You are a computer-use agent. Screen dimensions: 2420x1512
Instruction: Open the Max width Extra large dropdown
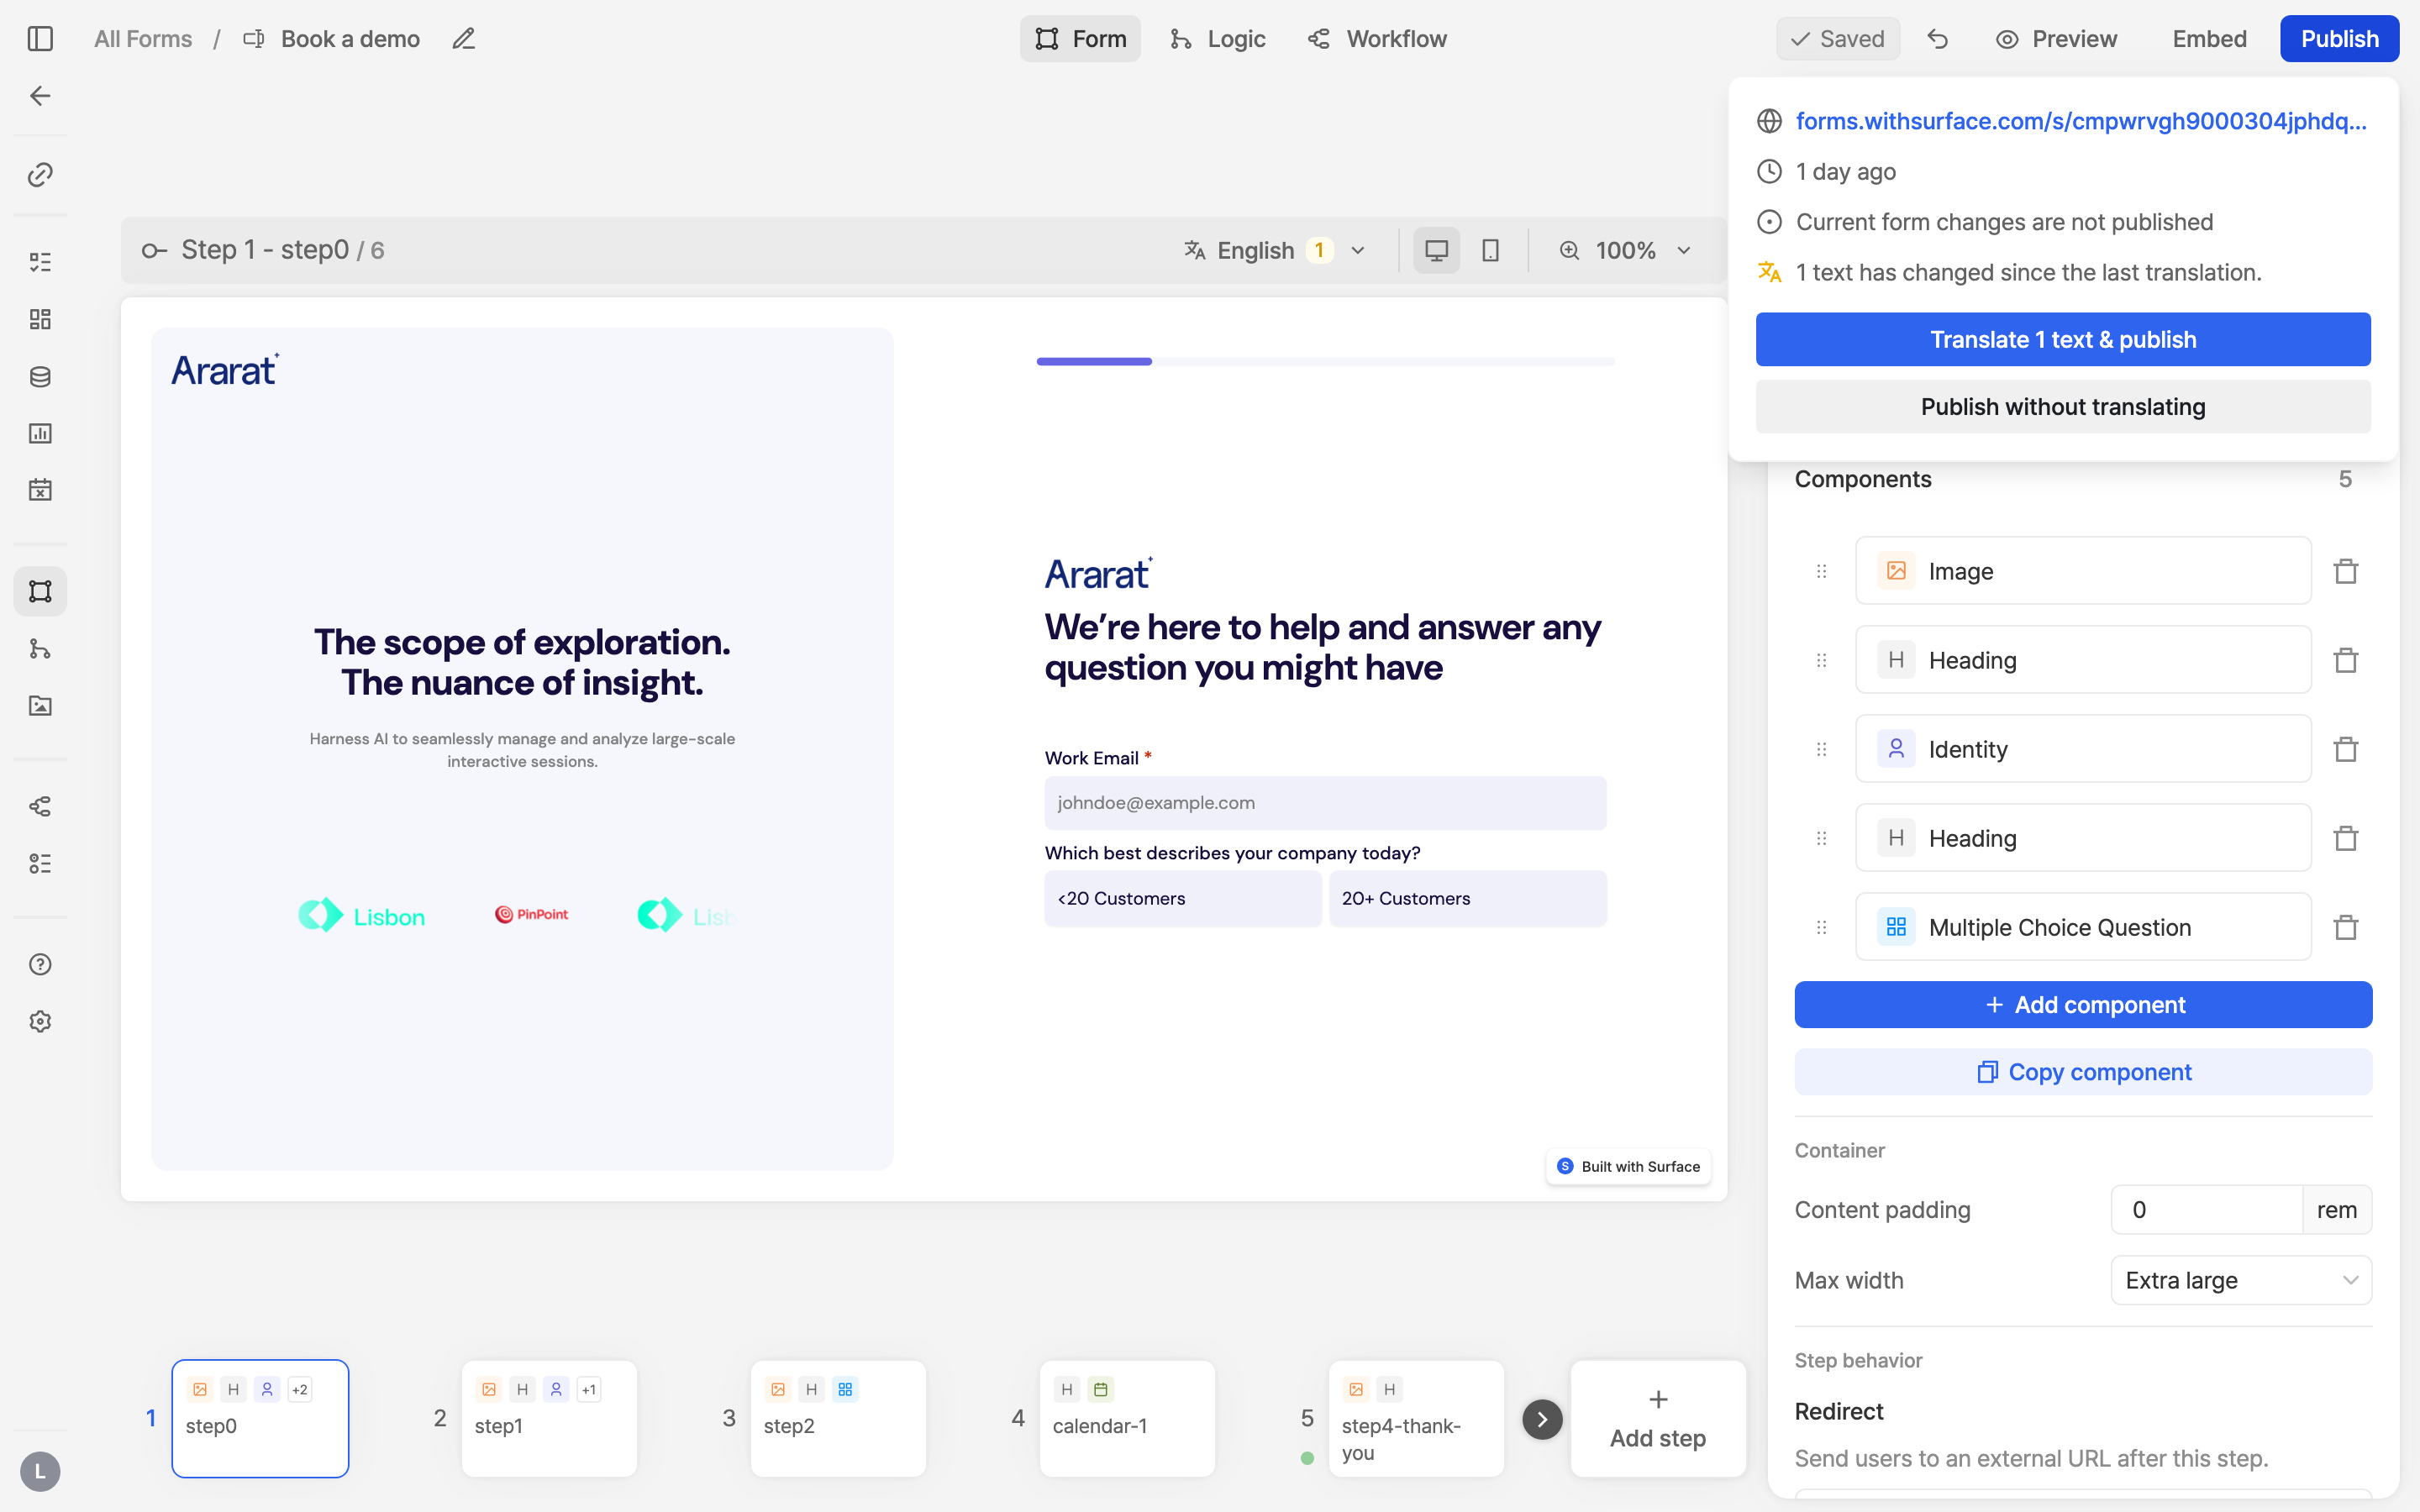point(2241,1280)
